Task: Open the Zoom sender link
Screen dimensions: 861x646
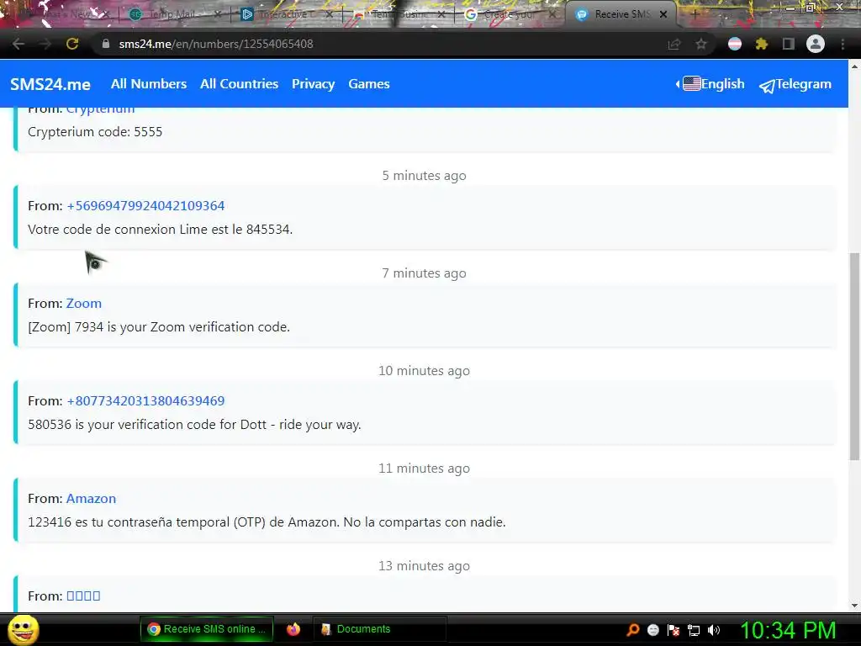Action: click(x=84, y=303)
